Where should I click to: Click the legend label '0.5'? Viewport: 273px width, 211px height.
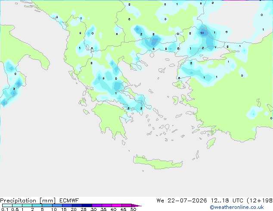click(x=15, y=209)
